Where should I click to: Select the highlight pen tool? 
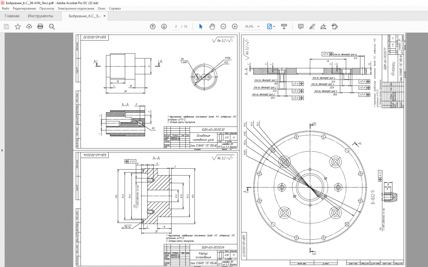(312, 26)
